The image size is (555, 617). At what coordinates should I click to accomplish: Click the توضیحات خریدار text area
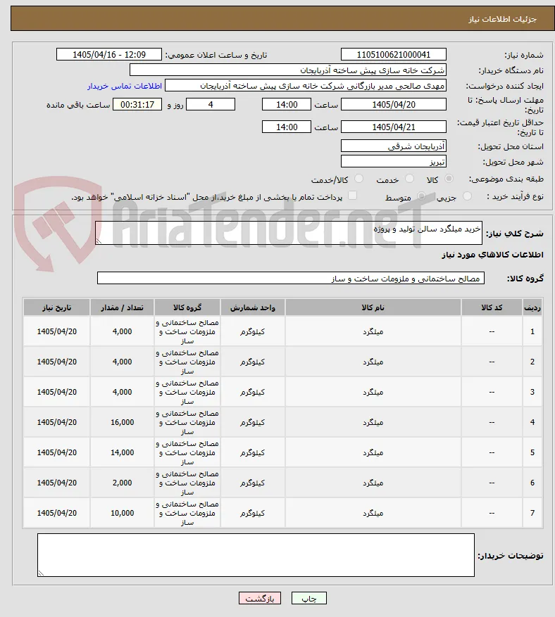point(256,555)
